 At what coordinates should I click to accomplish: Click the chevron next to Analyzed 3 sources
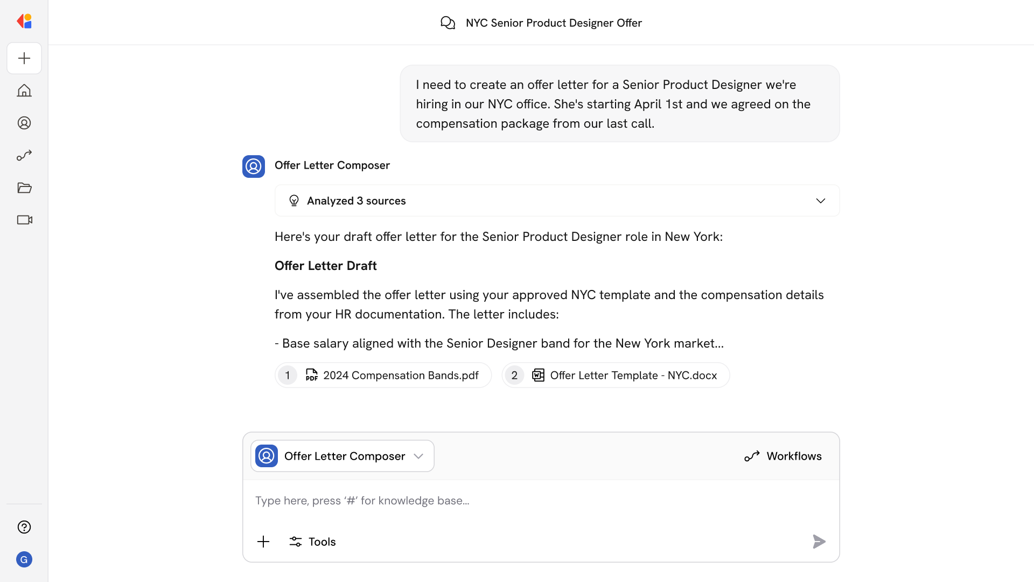click(x=820, y=200)
